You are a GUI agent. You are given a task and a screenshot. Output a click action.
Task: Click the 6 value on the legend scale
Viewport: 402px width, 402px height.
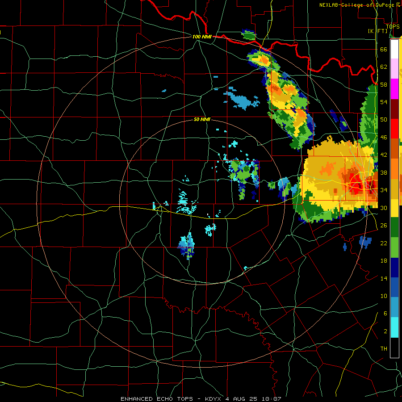point(385,314)
